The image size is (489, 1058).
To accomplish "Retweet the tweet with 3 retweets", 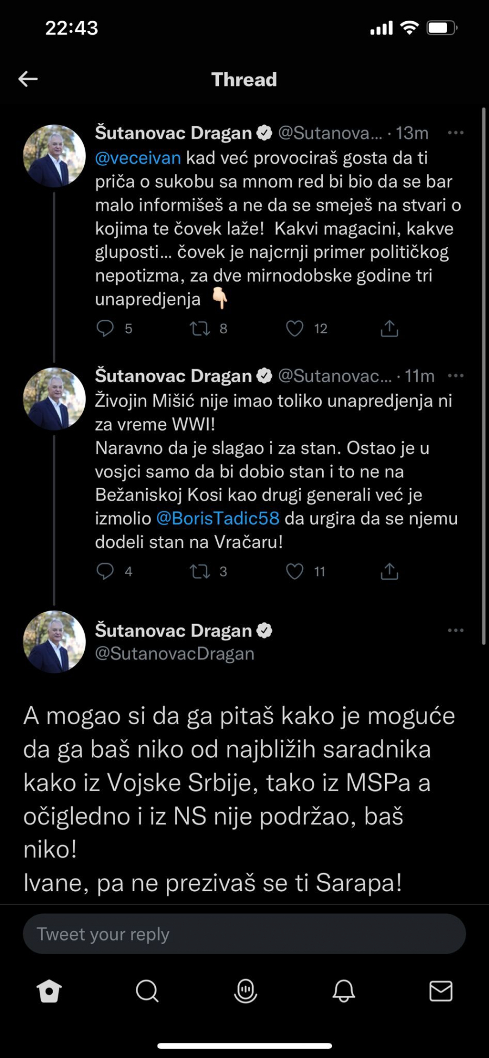I will pyautogui.click(x=200, y=571).
